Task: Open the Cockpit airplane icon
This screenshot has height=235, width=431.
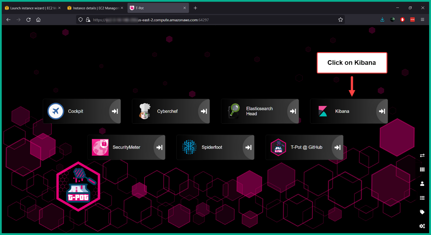Action: pos(56,111)
